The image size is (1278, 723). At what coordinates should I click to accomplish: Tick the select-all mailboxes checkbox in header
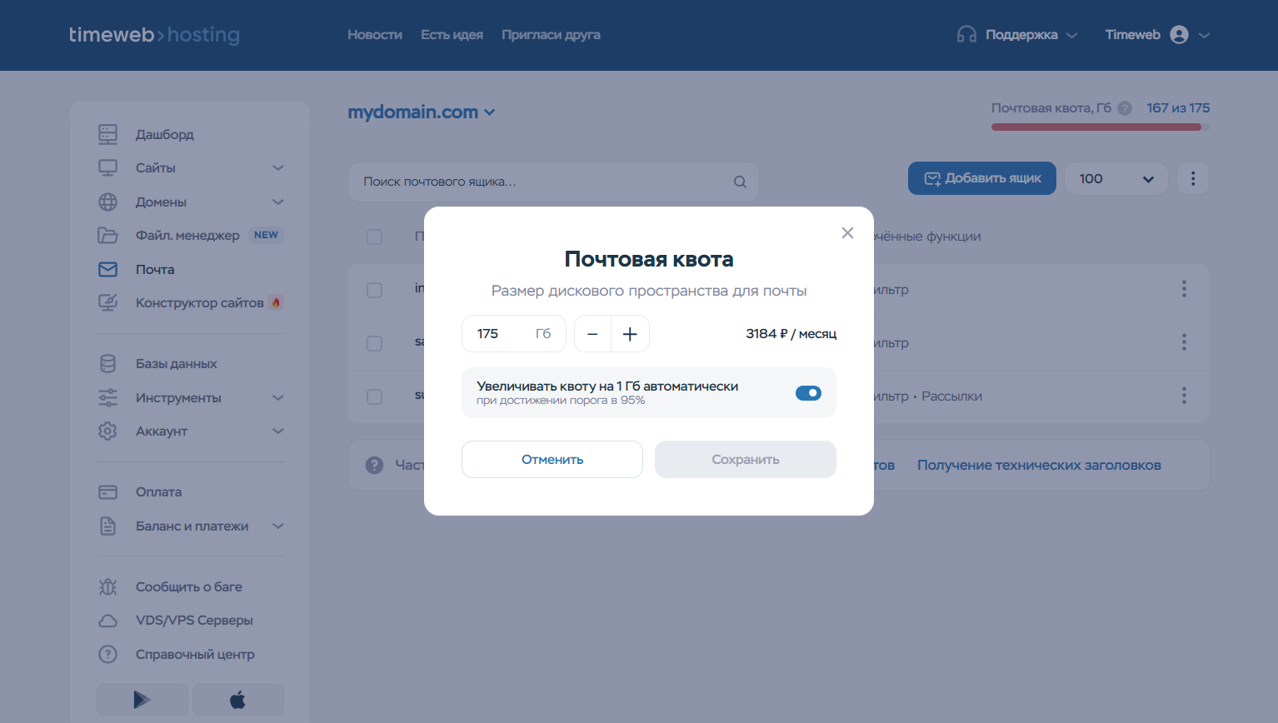coord(375,237)
